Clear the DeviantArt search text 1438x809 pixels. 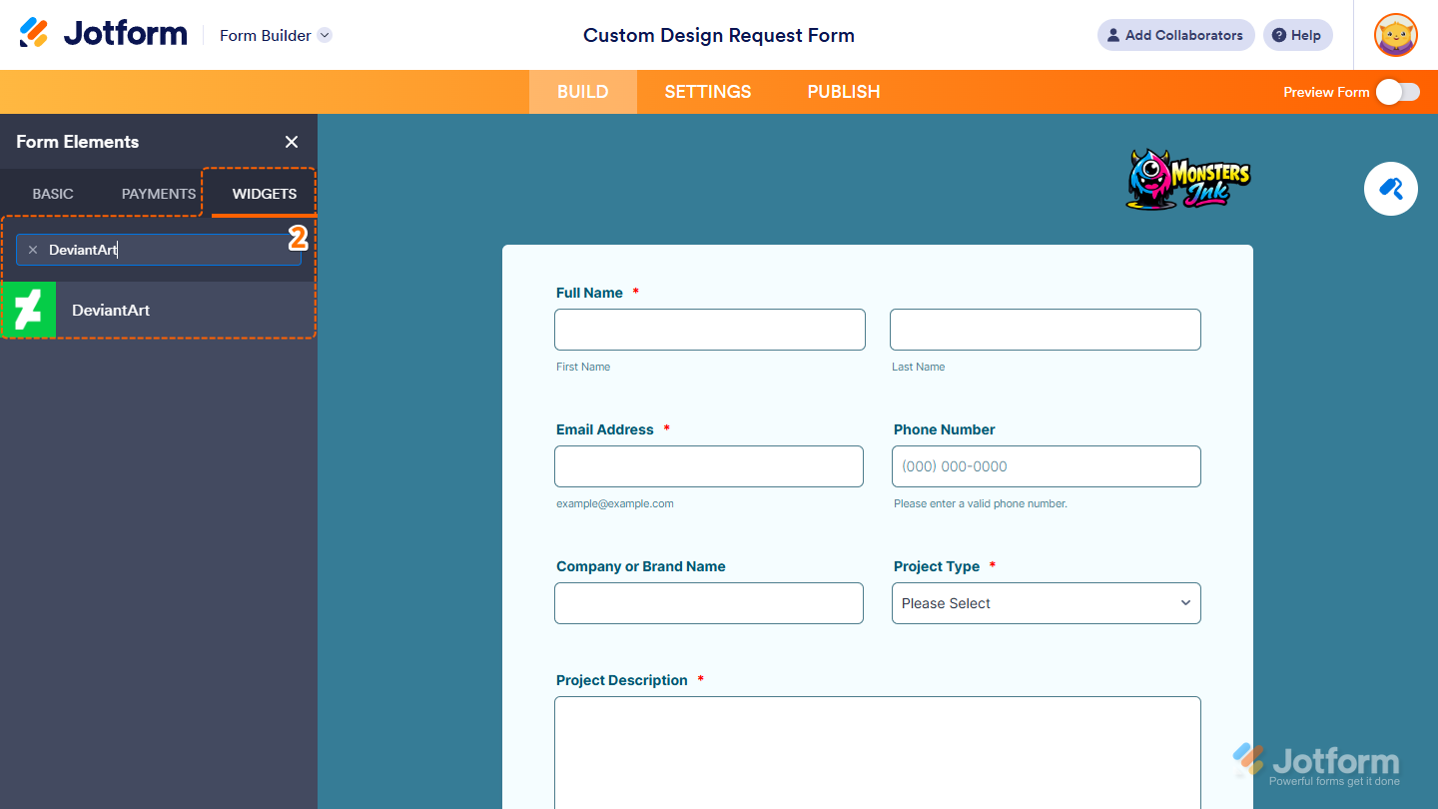[32, 249]
